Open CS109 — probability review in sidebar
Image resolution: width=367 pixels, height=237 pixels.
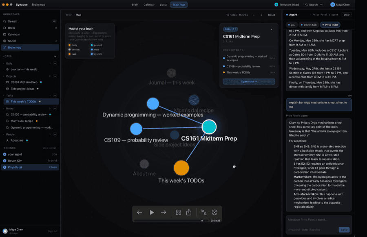(x=31, y=115)
